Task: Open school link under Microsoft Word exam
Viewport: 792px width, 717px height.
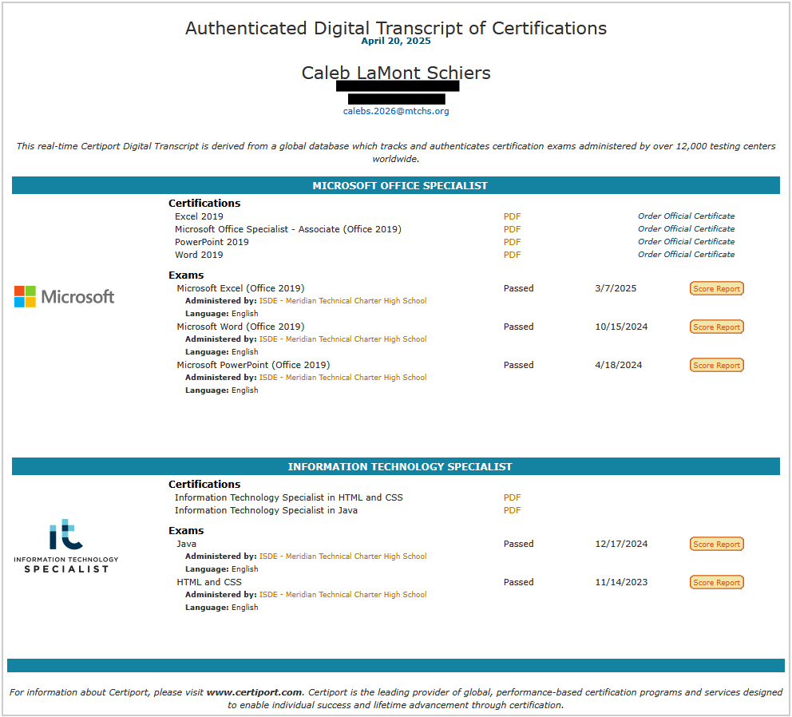Action: click(343, 339)
